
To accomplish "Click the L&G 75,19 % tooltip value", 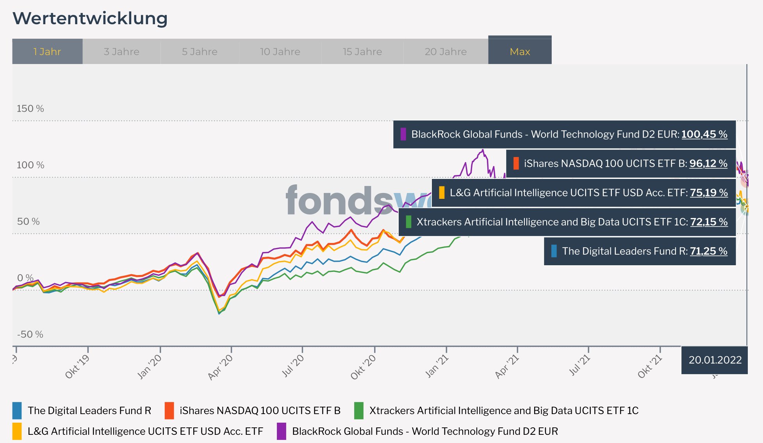I will coord(709,193).
